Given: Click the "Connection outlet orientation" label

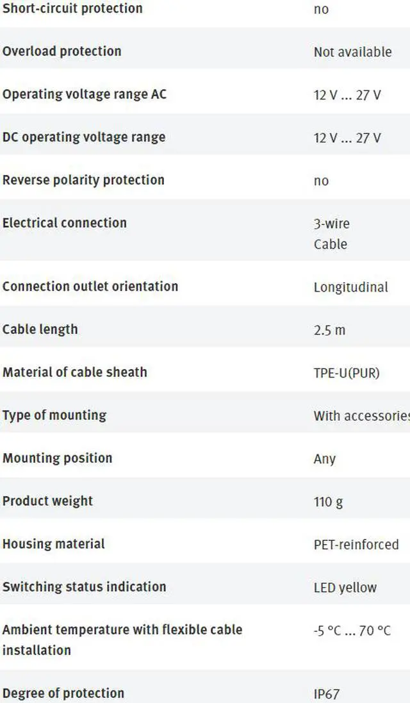Looking at the screenshot, I should click(90, 286).
